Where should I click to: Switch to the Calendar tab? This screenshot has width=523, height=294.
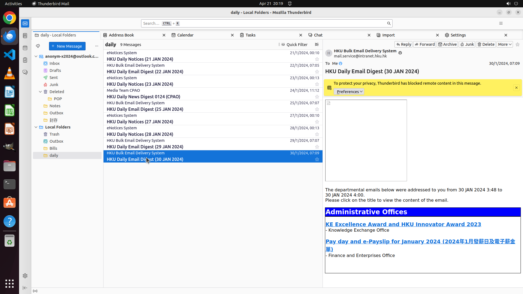pos(185,35)
